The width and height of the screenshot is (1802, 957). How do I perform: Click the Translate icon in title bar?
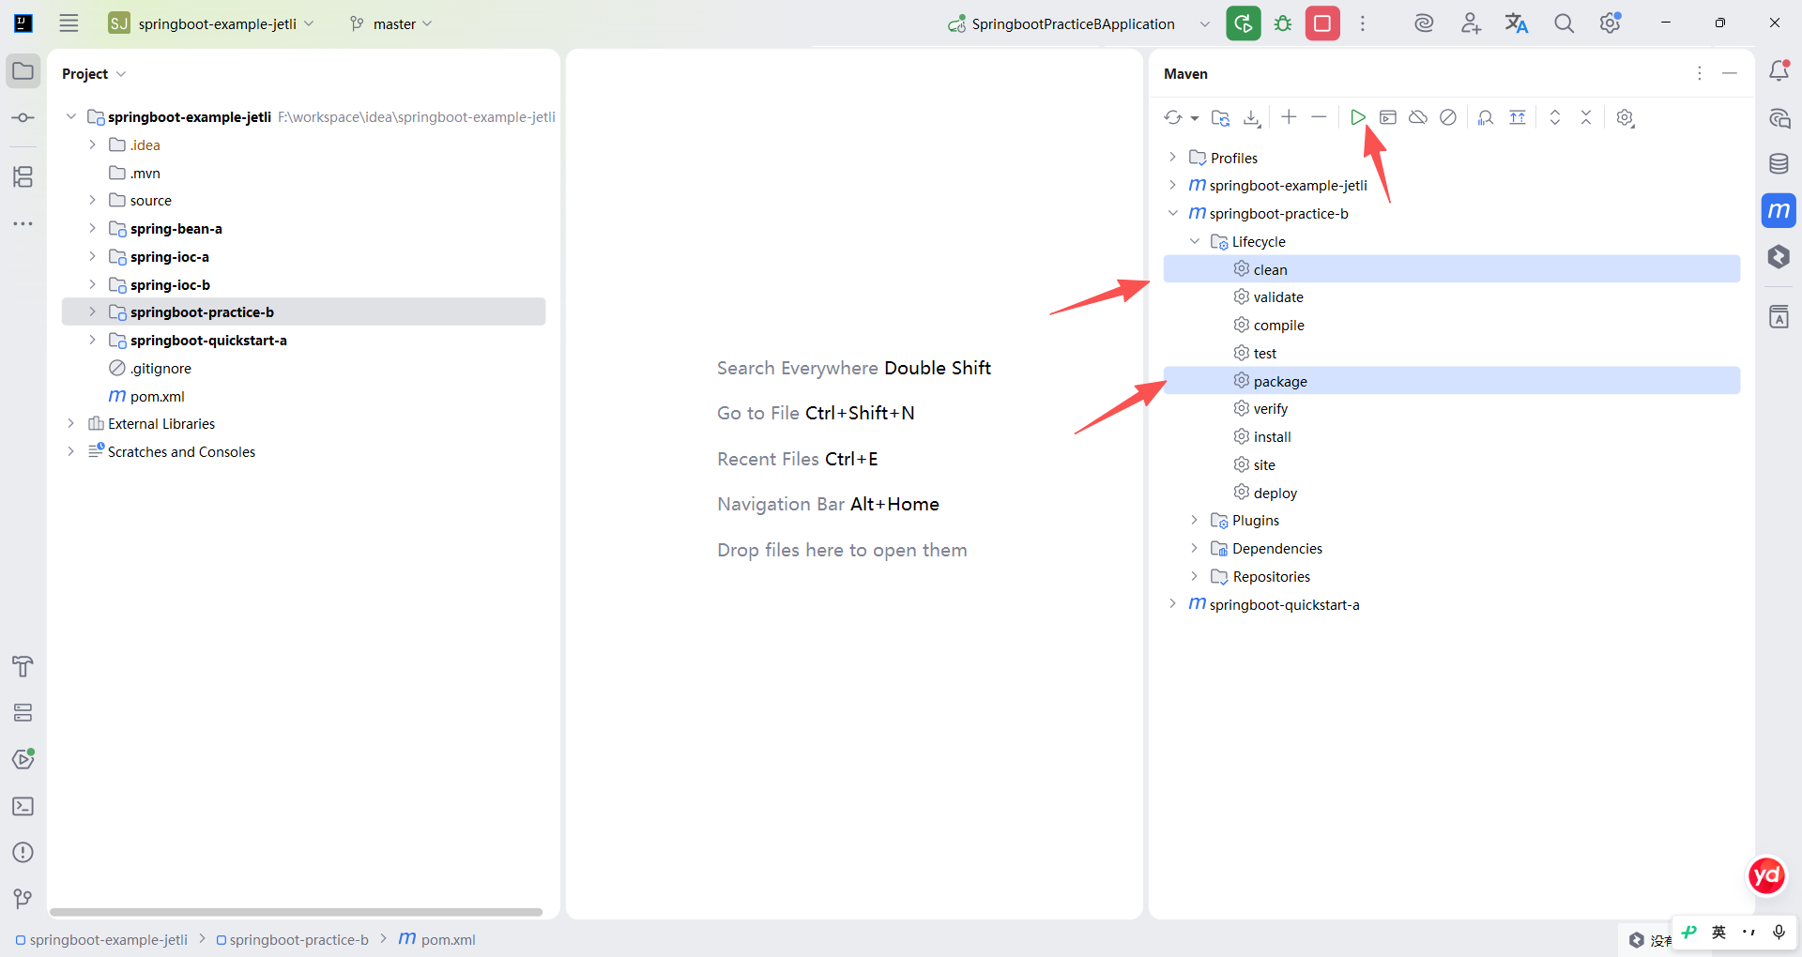point(1517,23)
